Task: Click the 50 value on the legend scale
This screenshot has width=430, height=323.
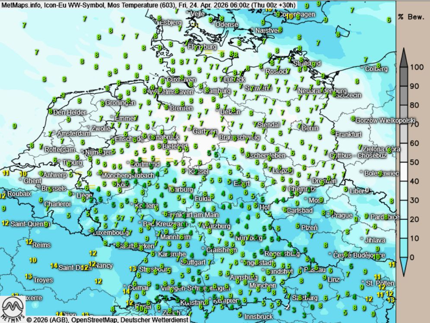Action: (414, 162)
